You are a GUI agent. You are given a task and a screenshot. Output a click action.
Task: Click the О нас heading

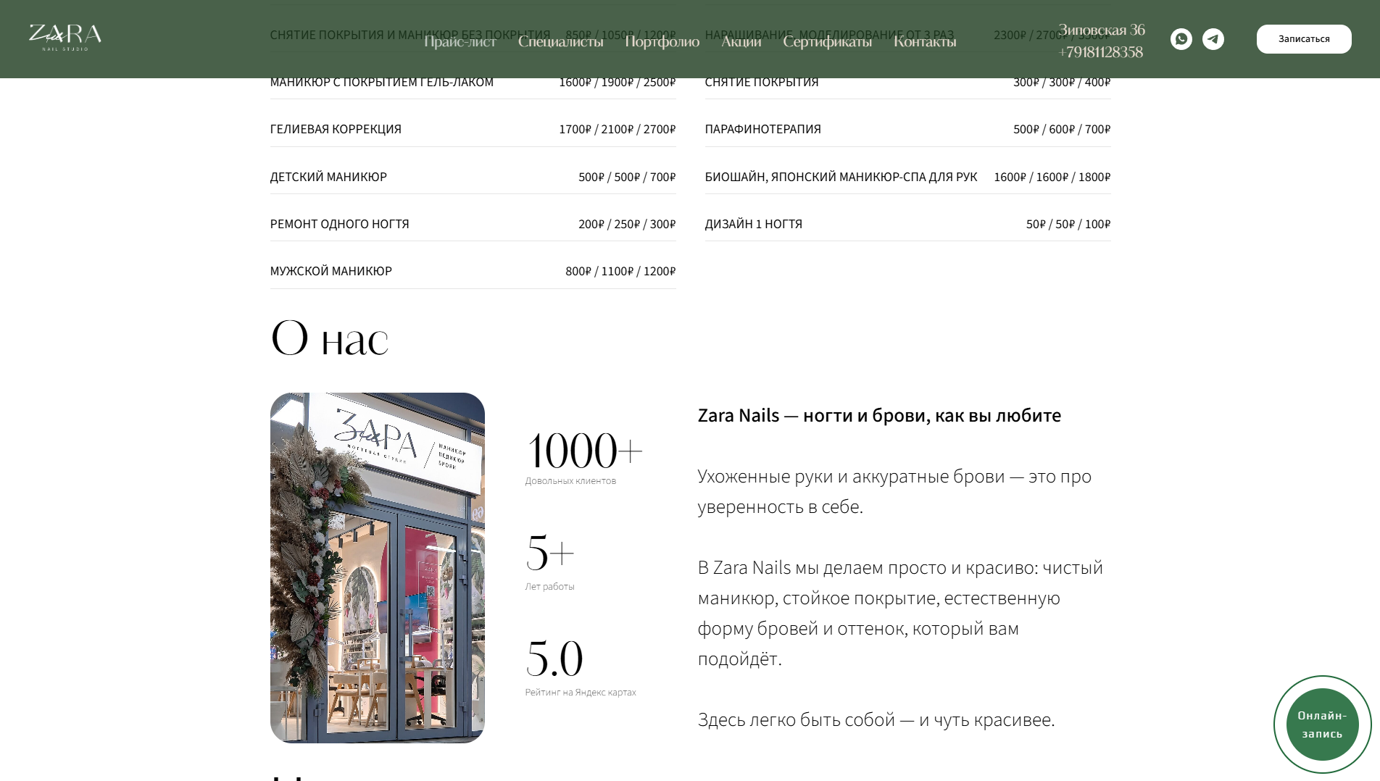point(330,338)
